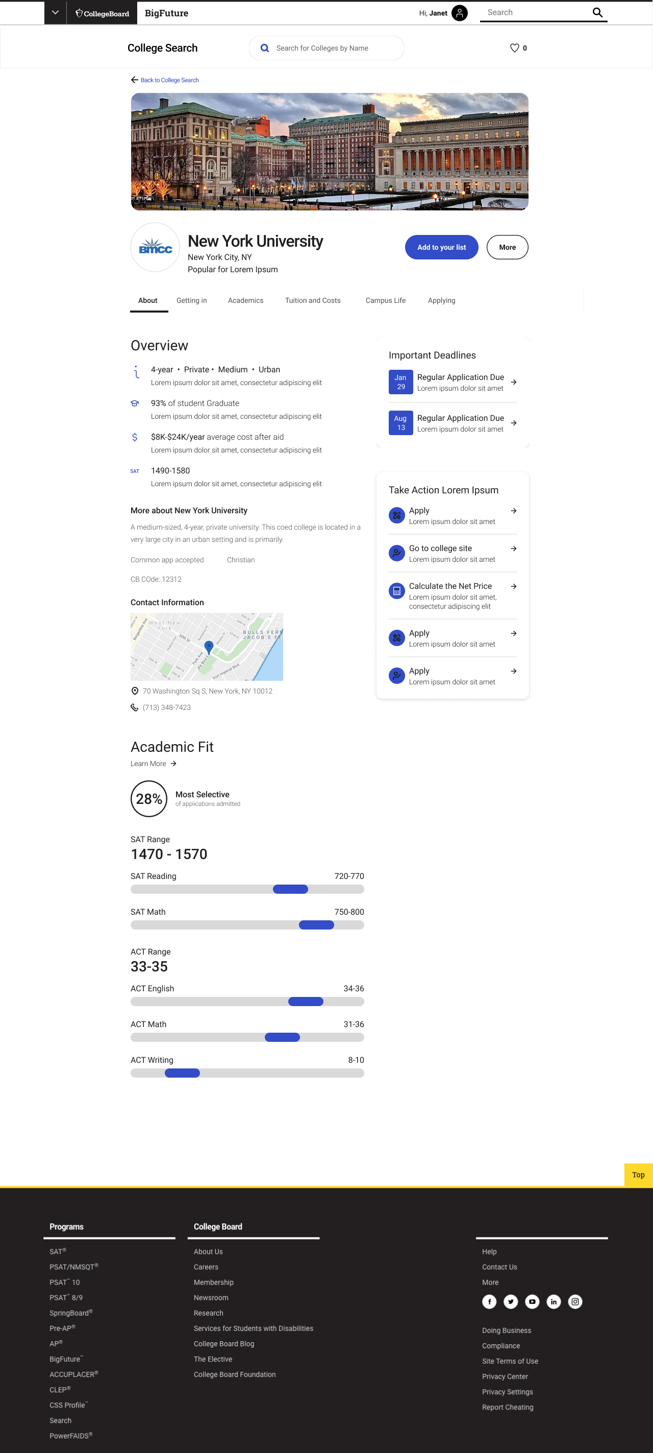Open Report Cheating footer link
653x1453 pixels.
coord(508,1408)
